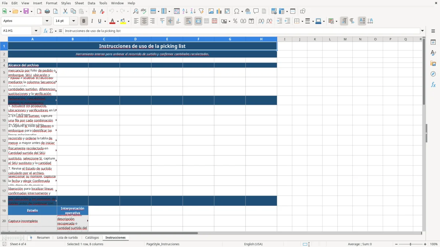This screenshot has width=440, height=247.
Task: Toggle Align Left
Action: coord(136,21)
